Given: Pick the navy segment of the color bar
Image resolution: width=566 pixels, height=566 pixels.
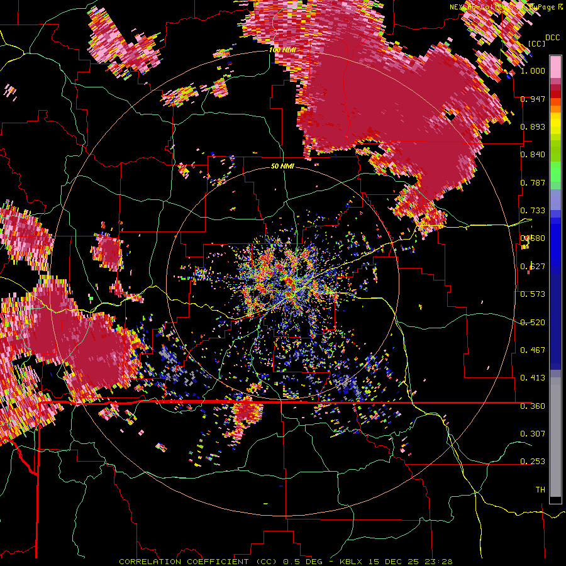Looking at the screenshot, I should point(555,318).
